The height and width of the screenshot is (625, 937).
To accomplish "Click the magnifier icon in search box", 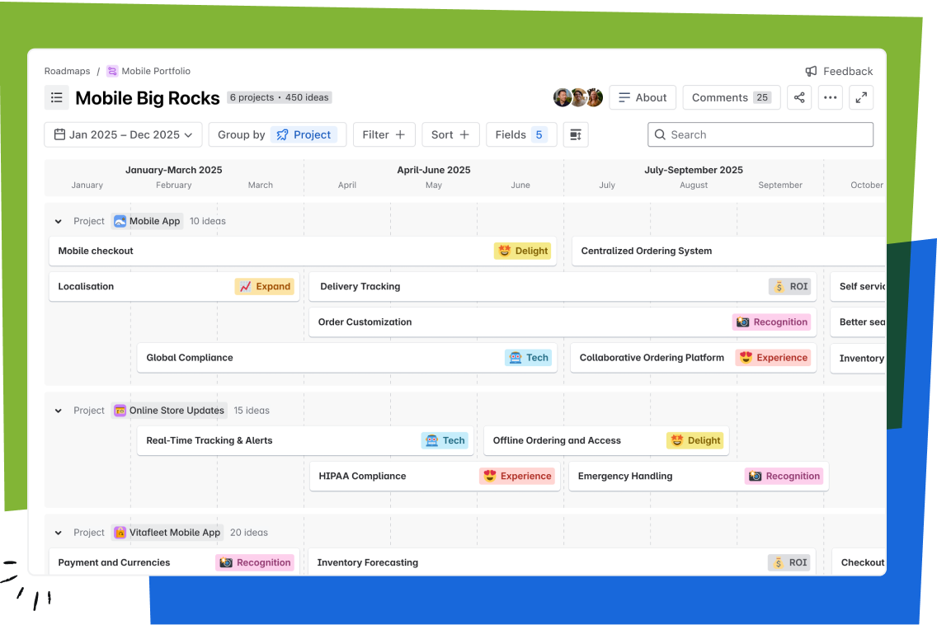I will (x=660, y=134).
